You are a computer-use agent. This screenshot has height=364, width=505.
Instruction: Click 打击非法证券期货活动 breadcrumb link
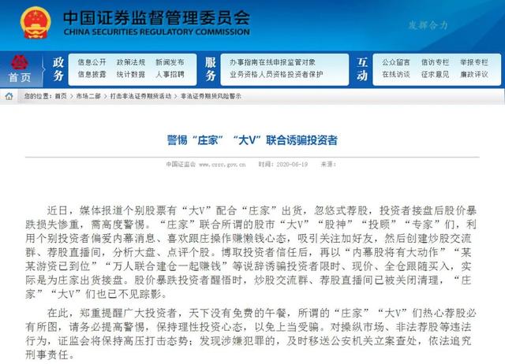pyautogui.click(x=140, y=96)
